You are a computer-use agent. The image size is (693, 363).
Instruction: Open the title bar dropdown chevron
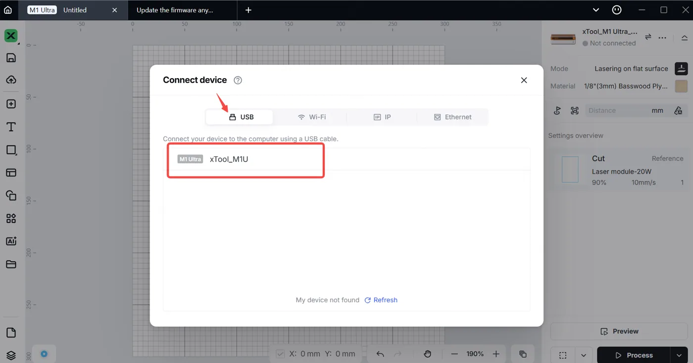click(x=596, y=10)
